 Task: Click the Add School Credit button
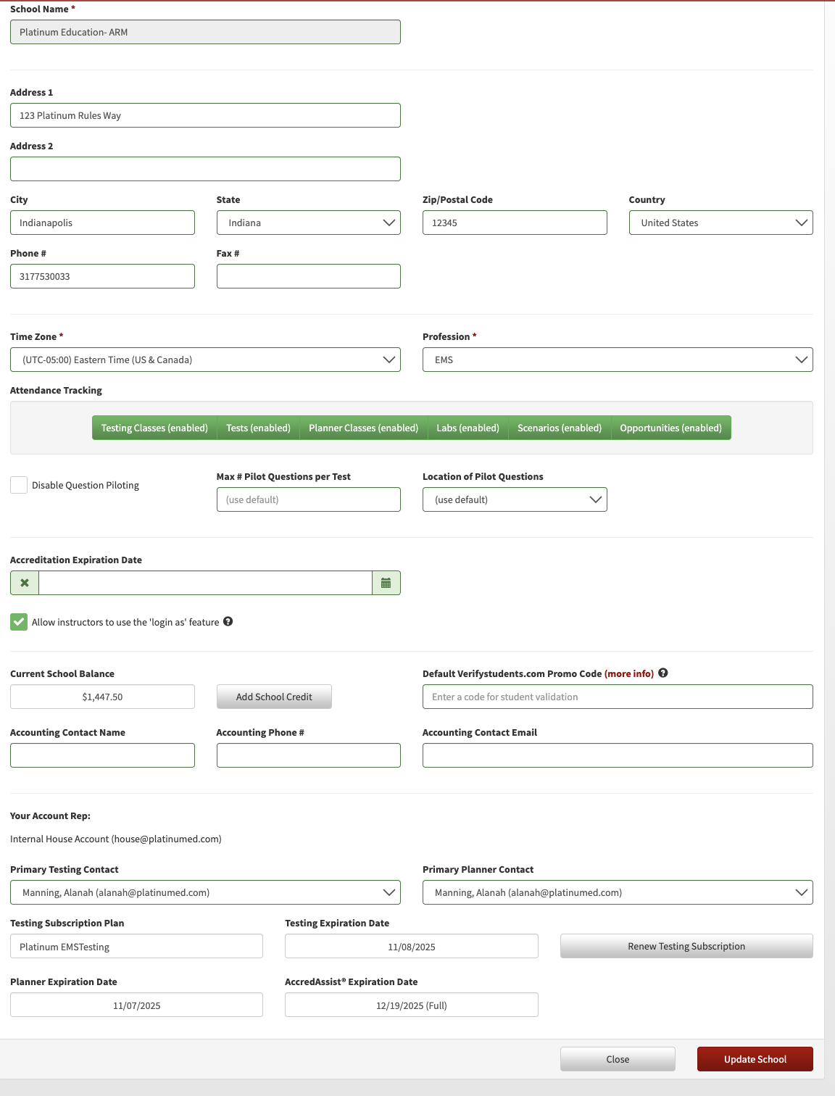(x=274, y=697)
